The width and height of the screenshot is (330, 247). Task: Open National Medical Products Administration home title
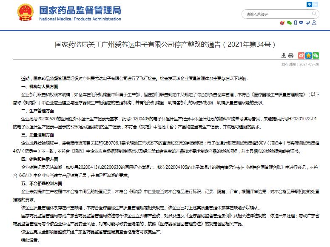point(80,13)
